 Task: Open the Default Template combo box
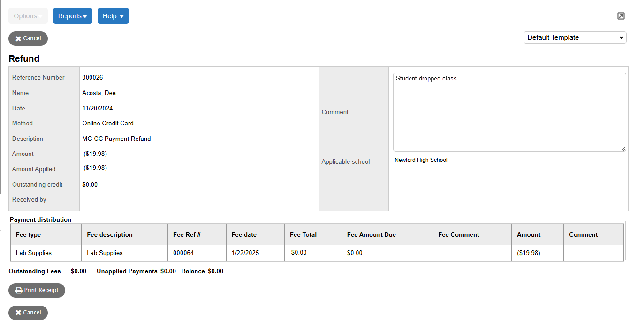coord(575,37)
